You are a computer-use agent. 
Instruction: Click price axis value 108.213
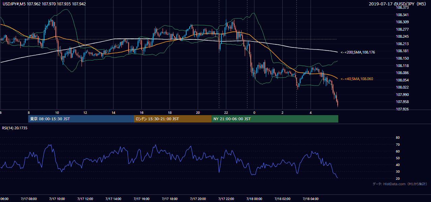pos(402,44)
